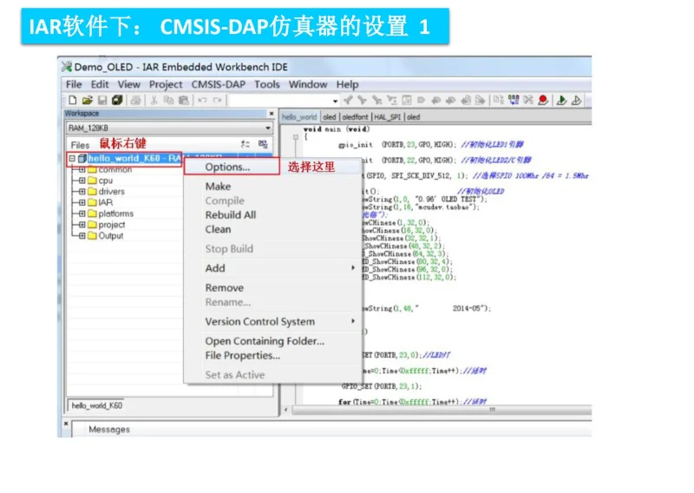The height and width of the screenshot is (493, 694).
Task: Click the Save All toolbar icon
Action: pos(117,100)
